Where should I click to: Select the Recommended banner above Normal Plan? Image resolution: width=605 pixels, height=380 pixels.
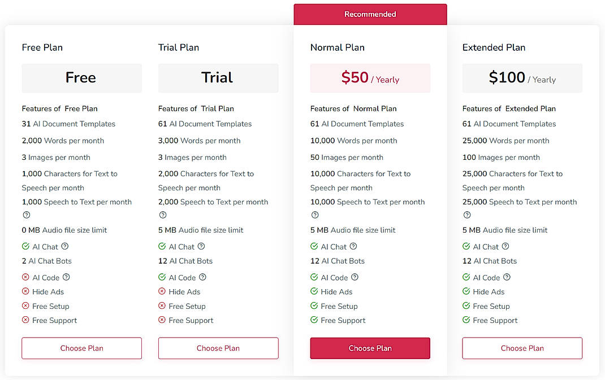point(370,14)
